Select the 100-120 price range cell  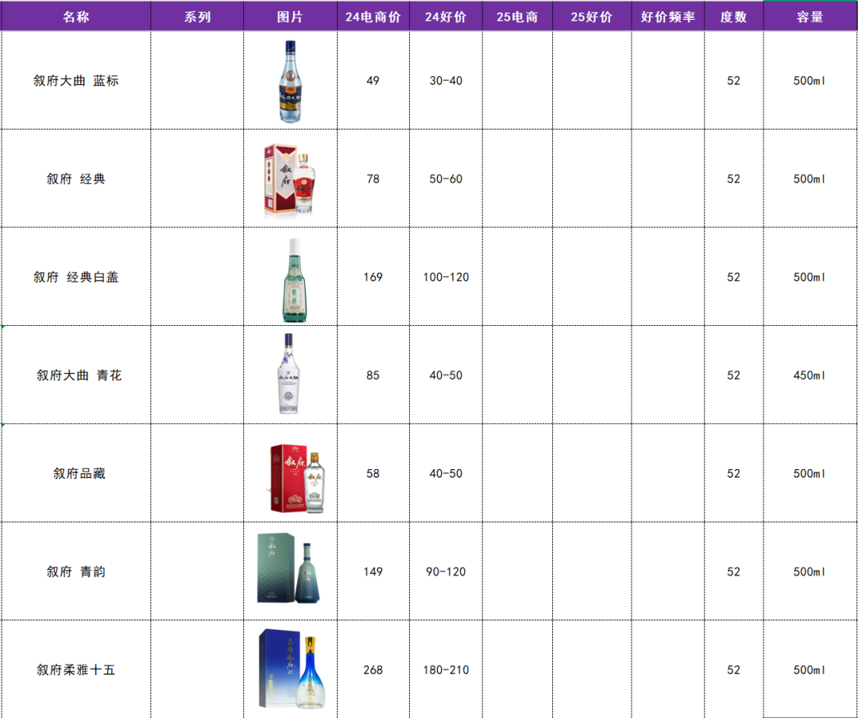click(x=446, y=277)
